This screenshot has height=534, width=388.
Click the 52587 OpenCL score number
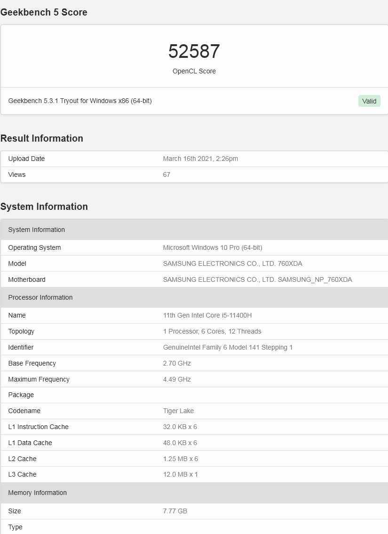[194, 51]
